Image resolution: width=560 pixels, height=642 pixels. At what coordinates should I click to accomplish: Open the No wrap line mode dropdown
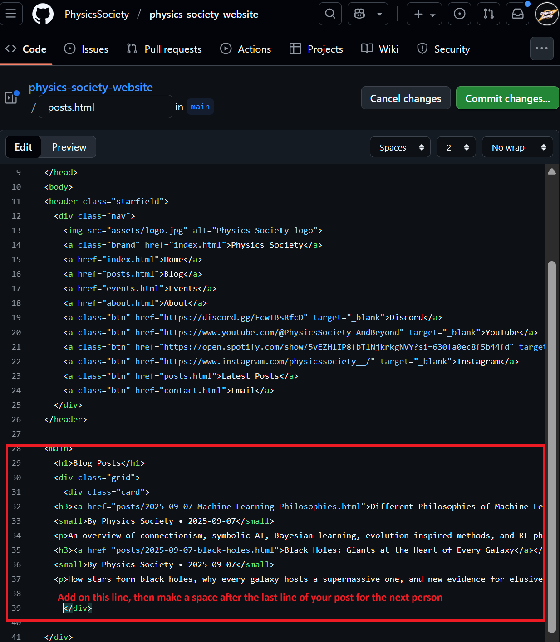coord(517,147)
